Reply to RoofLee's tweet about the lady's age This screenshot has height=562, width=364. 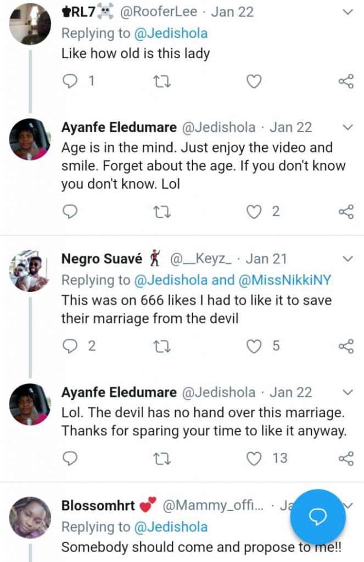69,82
